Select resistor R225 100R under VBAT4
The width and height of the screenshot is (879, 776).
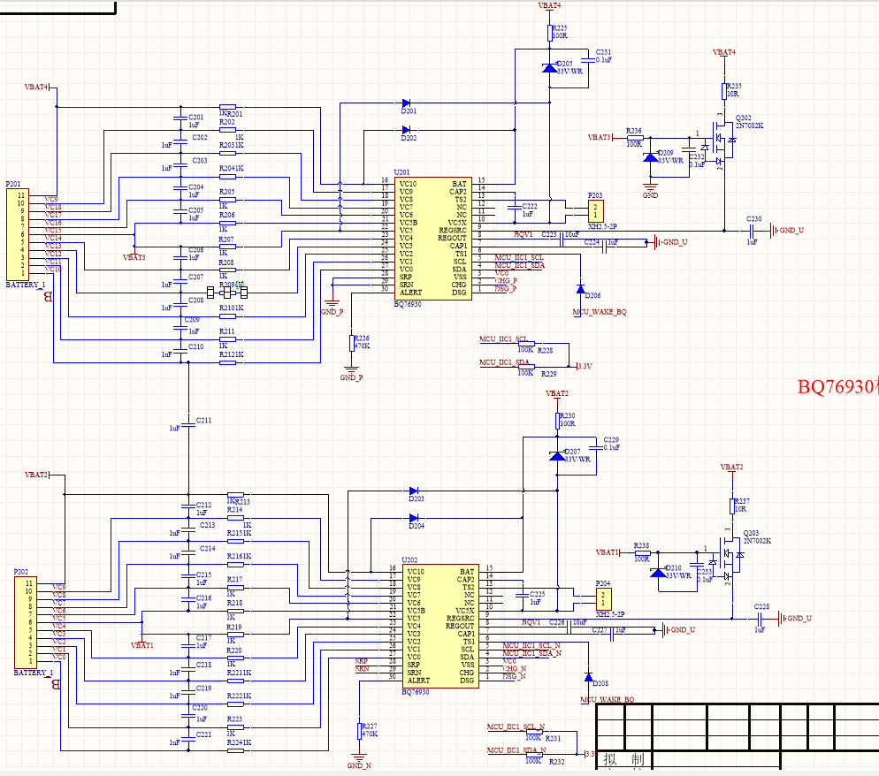tap(550, 33)
